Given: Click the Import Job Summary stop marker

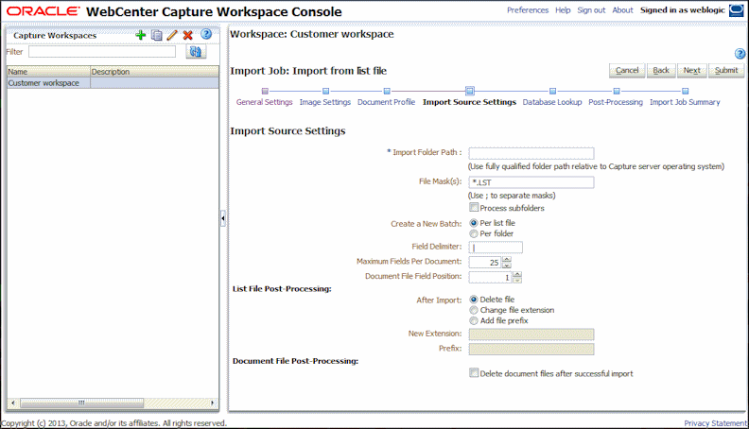Looking at the screenshot, I should [685, 91].
